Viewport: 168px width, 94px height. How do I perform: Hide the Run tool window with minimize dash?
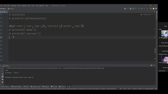[154, 66]
